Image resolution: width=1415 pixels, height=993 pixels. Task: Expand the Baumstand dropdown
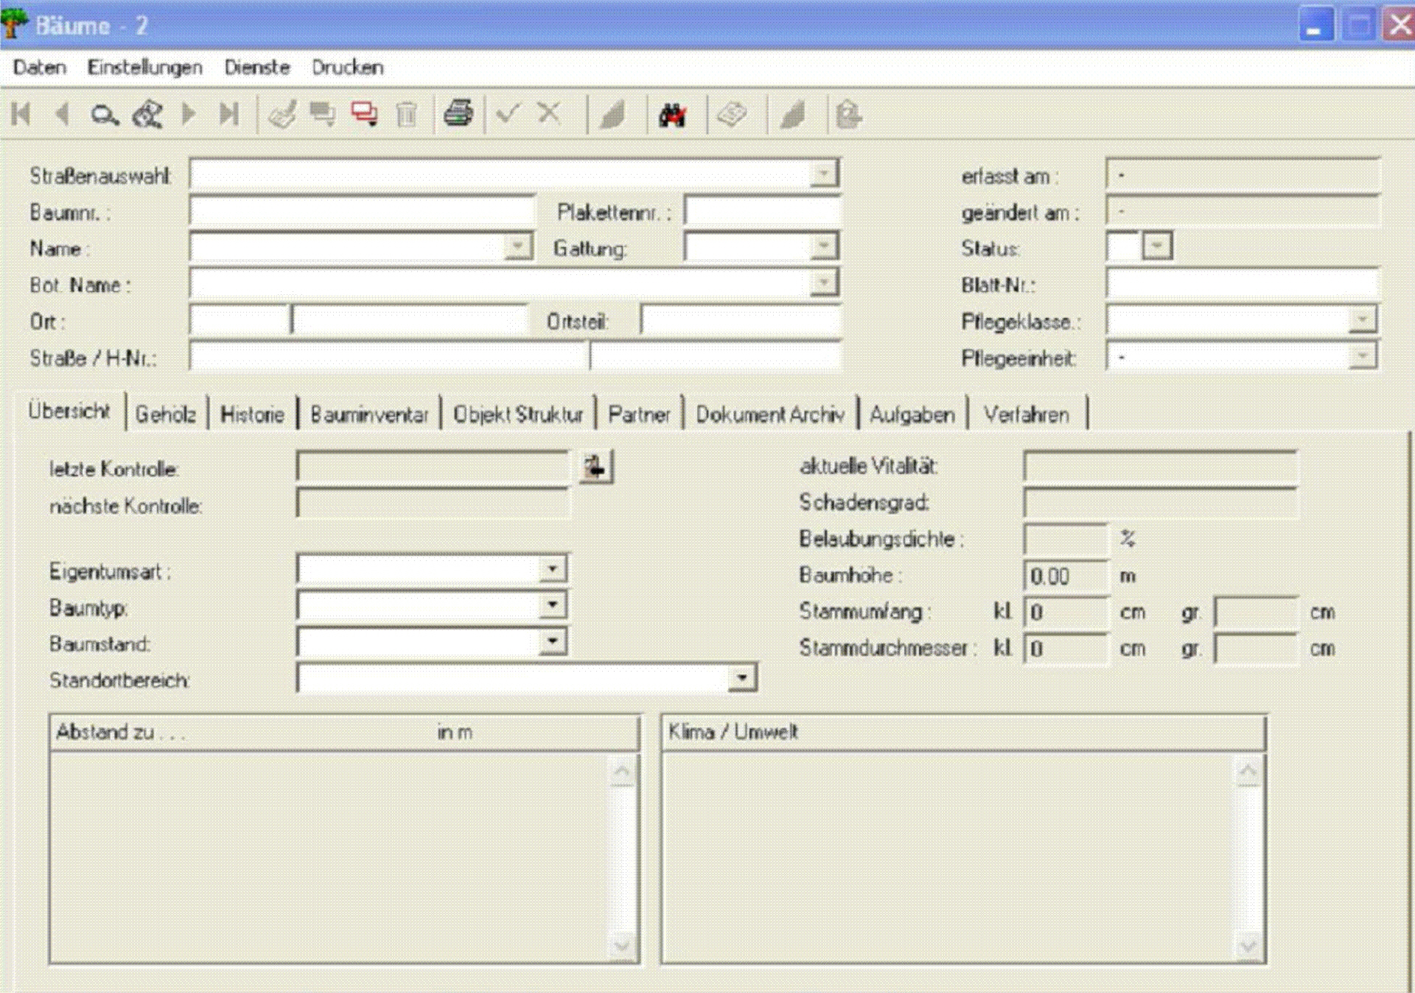pyautogui.click(x=552, y=641)
